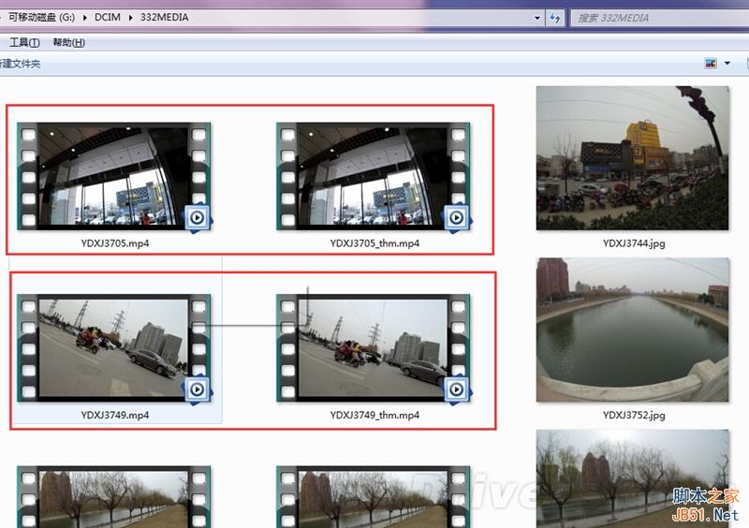Open the view options dropdown arrow
749x528 pixels.
[727, 63]
